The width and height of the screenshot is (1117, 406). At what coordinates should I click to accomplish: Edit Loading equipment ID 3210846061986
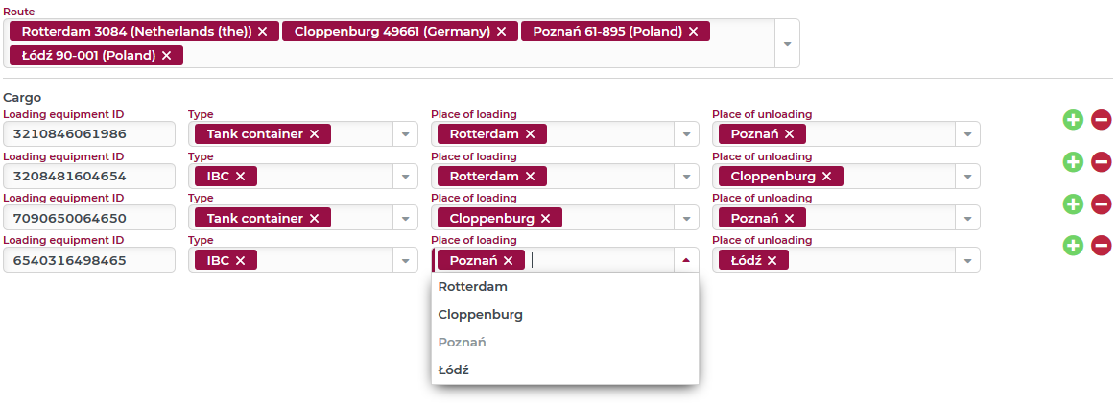point(89,134)
